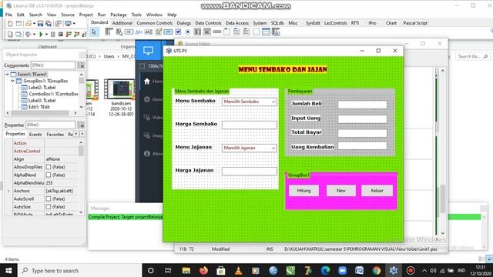Open Chrome from the taskbar
Image resolution: width=493 pixels, height=277 pixels.
point(376,270)
